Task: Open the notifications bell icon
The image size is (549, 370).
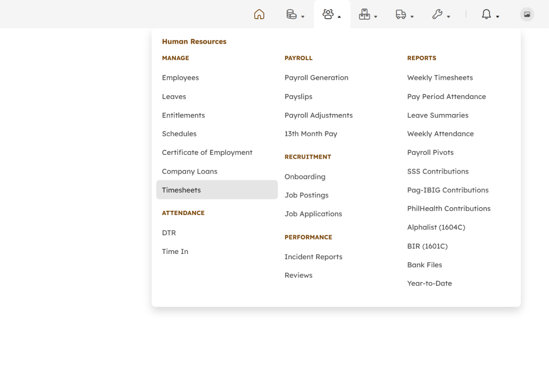Action: pos(486,14)
